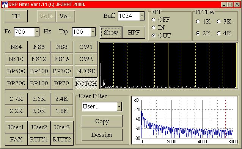Load the User2 filter preset button

coord(39,127)
